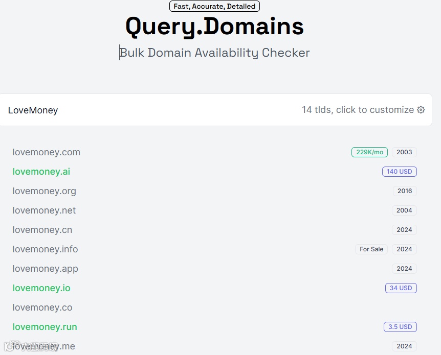Open the lovemoney.com result
Viewport: 441px width, 355px height.
(x=47, y=152)
